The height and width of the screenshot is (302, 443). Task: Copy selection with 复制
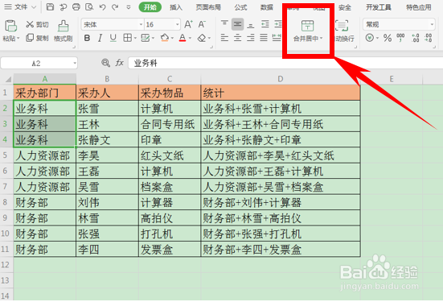tap(37, 38)
